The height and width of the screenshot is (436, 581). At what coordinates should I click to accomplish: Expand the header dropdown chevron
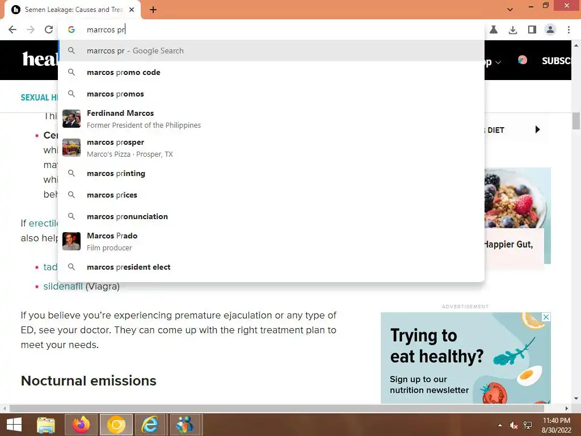coord(498,62)
